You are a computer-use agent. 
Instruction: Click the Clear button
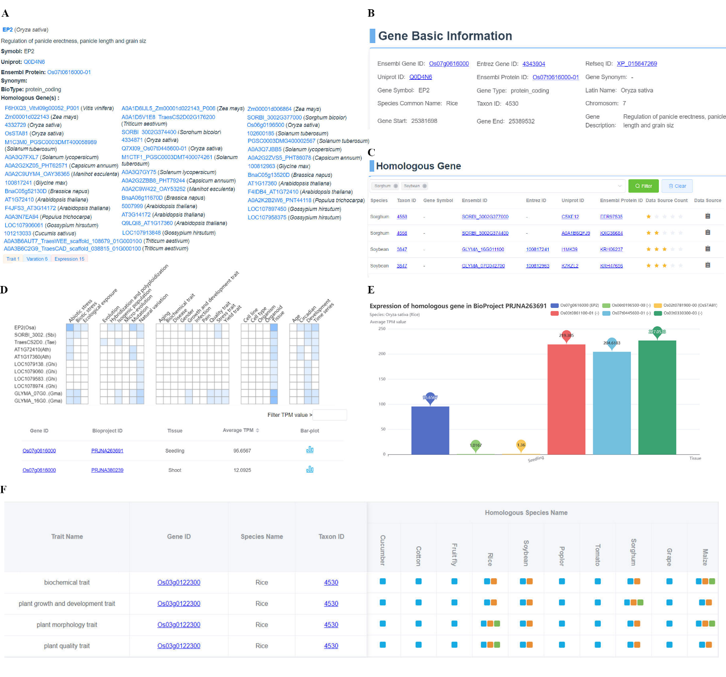[677, 186]
